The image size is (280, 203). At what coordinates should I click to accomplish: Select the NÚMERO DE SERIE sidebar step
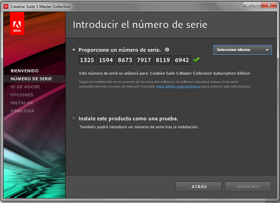coord(31,79)
